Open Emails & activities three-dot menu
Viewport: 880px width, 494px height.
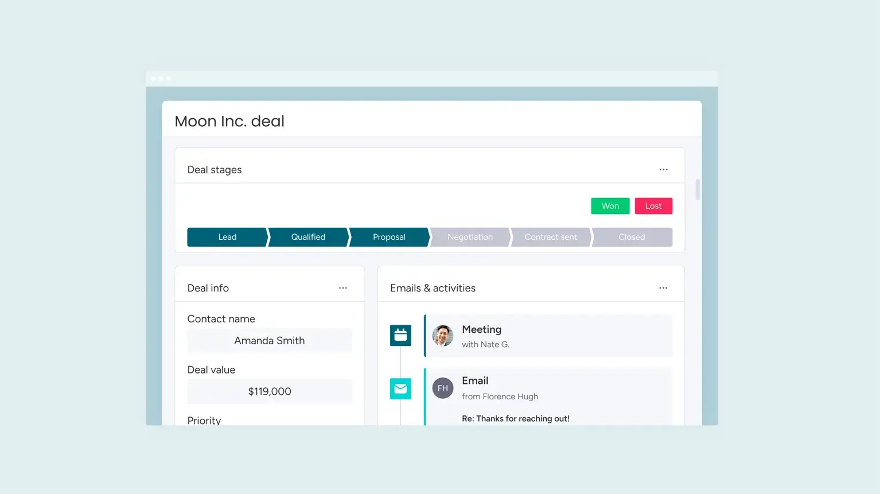click(x=663, y=288)
